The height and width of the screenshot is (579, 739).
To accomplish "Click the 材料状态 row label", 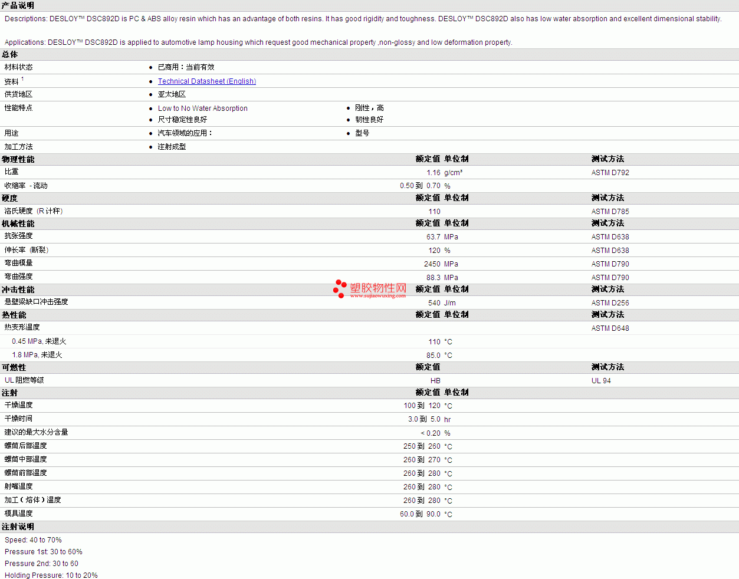I will (19, 67).
